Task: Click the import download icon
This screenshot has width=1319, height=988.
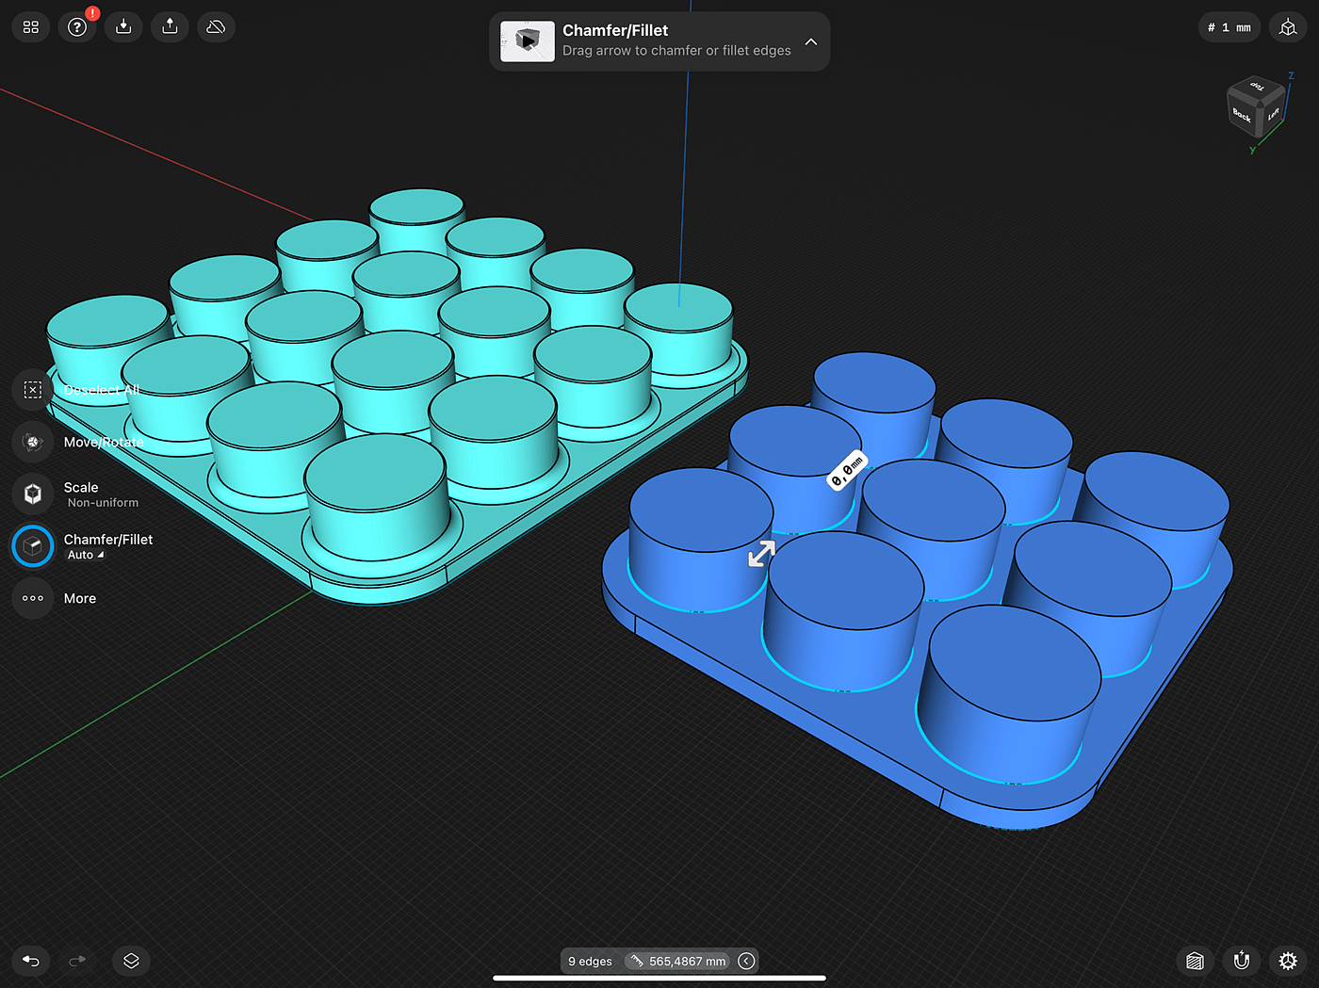Action: coord(123,27)
